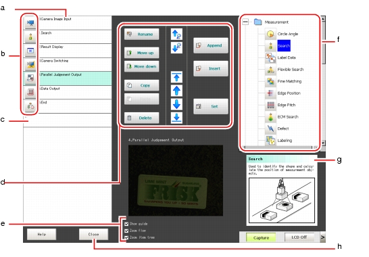Screen dimensions: 369x257
Task: Click the Measurement folder icon
Action: (258, 22)
